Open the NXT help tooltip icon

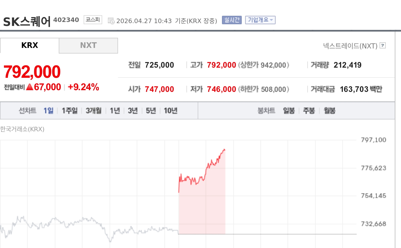[x=383, y=46]
